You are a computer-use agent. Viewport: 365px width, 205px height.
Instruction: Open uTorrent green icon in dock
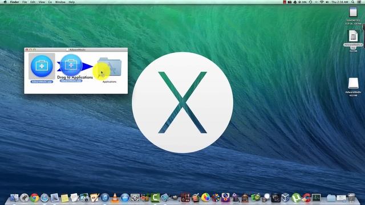[x=296, y=198]
